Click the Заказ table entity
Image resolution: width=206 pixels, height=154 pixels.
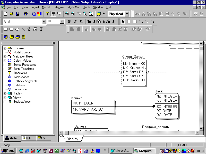point(167,106)
